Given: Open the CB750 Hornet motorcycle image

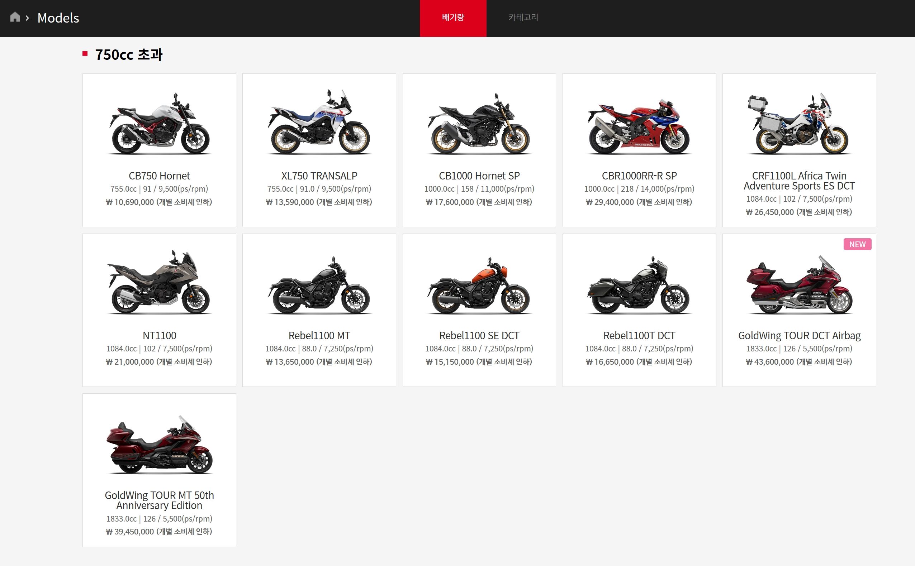Looking at the screenshot, I should click(159, 124).
